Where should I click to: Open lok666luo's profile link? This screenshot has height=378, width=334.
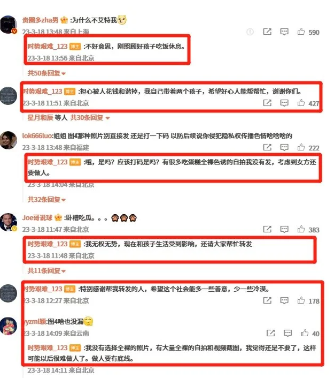point(37,135)
